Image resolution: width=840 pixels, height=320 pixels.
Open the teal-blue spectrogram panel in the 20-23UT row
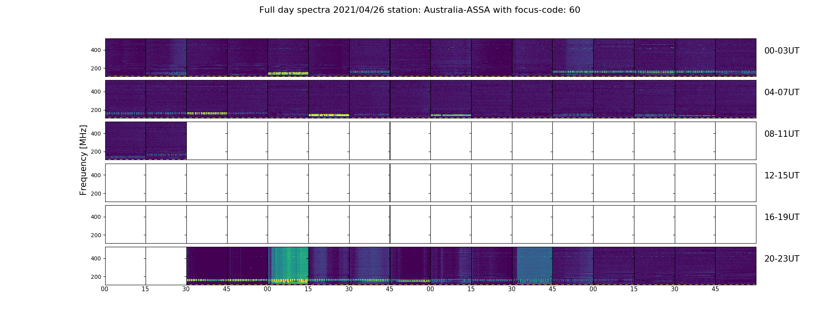coord(532,266)
